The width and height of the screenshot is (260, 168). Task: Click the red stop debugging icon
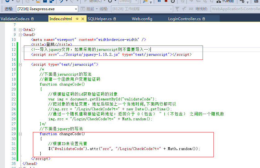[166, 1]
